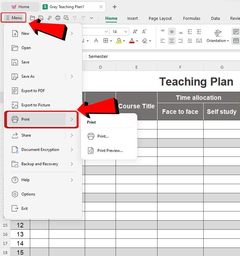Toggle center horizontal alignment
The width and height of the screenshot is (240, 256).
(x=172, y=41)
